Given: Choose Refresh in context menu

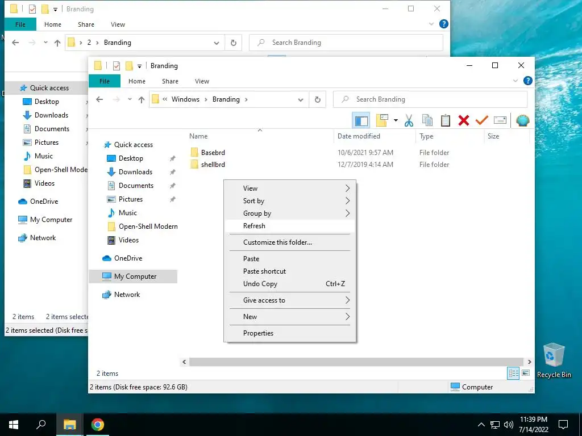Looking at the screenshot, I should tap(290, 226).
